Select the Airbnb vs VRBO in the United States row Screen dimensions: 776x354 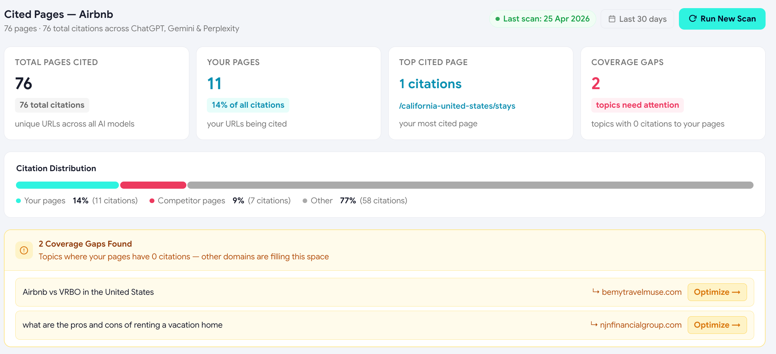(x=385, y=292)
